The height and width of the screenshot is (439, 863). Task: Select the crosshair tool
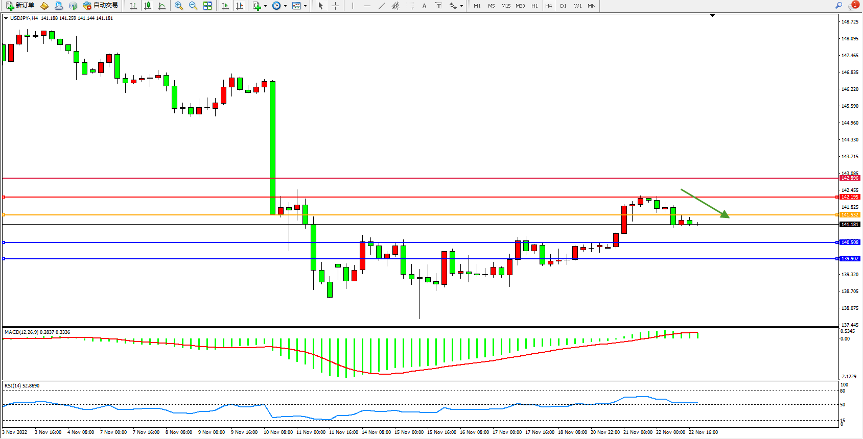point(335,6)
